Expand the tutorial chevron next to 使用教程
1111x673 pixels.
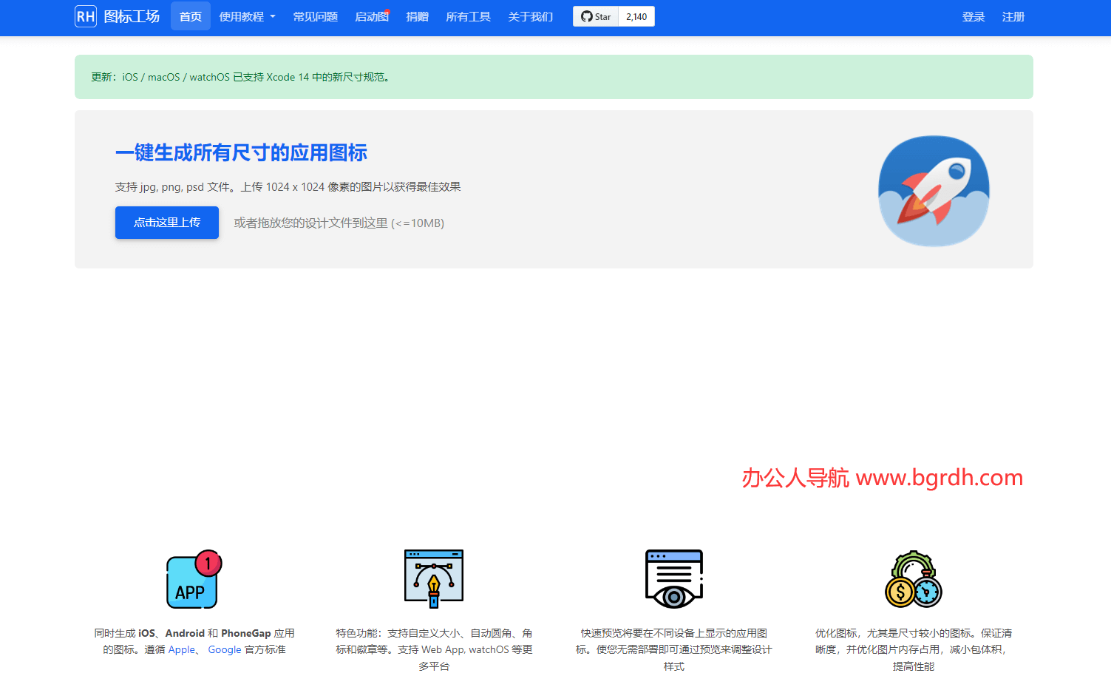click(x=271, y=16)
